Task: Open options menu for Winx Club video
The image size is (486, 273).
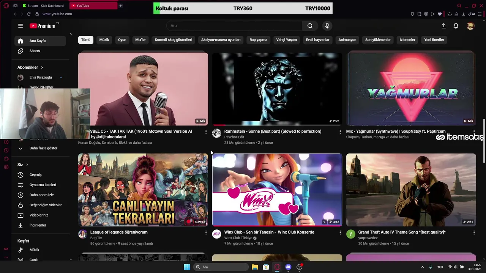Action: click(340, 232)
